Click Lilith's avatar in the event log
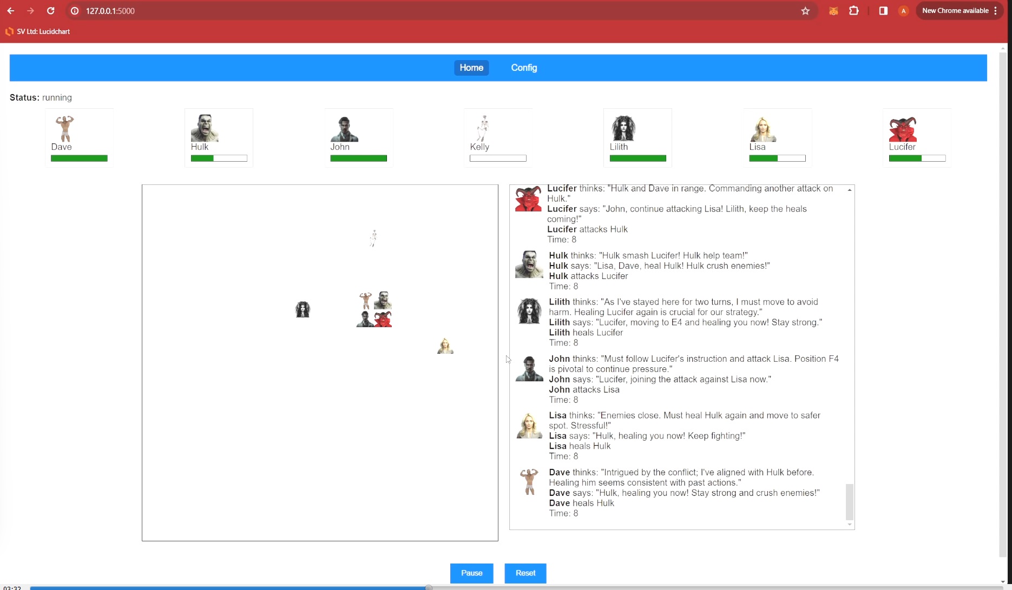The width and height of the screenshot is (1012, 590). tap(529, 310)
